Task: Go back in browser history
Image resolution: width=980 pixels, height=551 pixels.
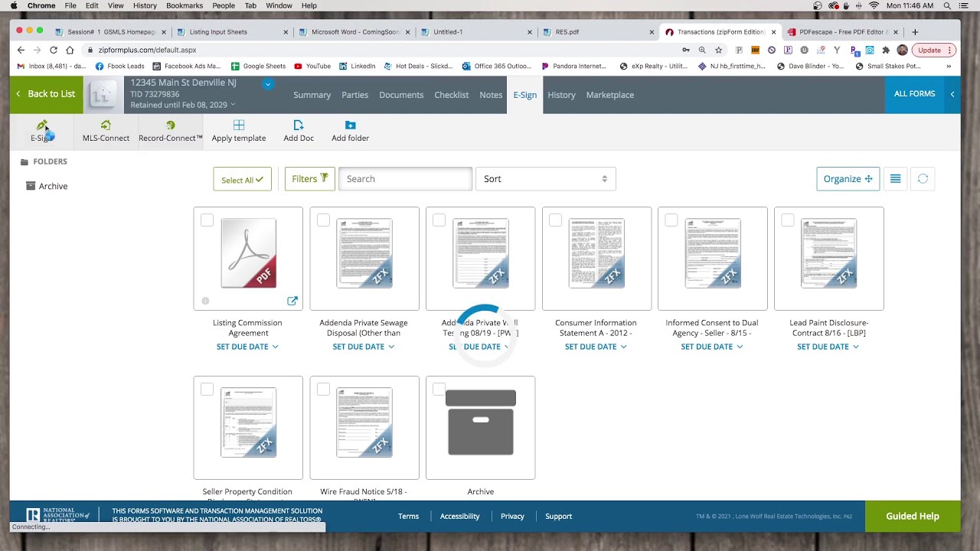Action: pyautogui.click(x=21, y=50)
